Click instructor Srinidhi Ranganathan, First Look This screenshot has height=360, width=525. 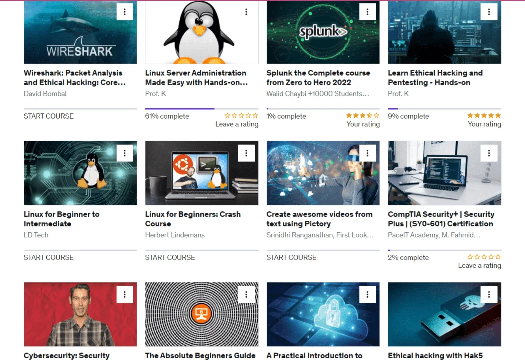click(320, 235)
